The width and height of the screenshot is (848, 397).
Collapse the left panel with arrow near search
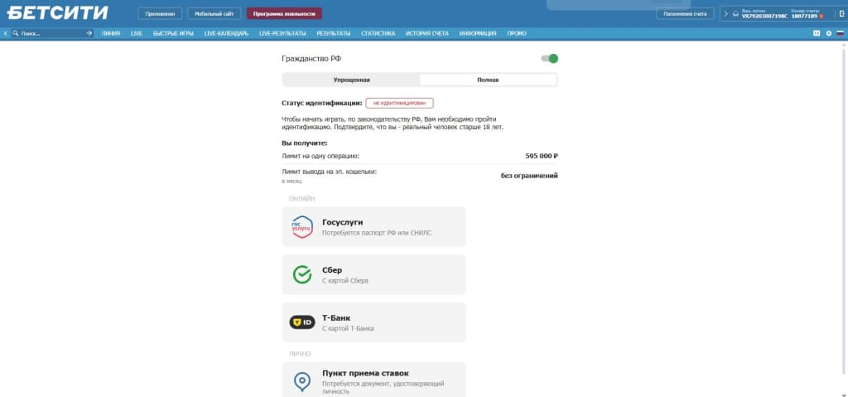(x=6, y=34)
